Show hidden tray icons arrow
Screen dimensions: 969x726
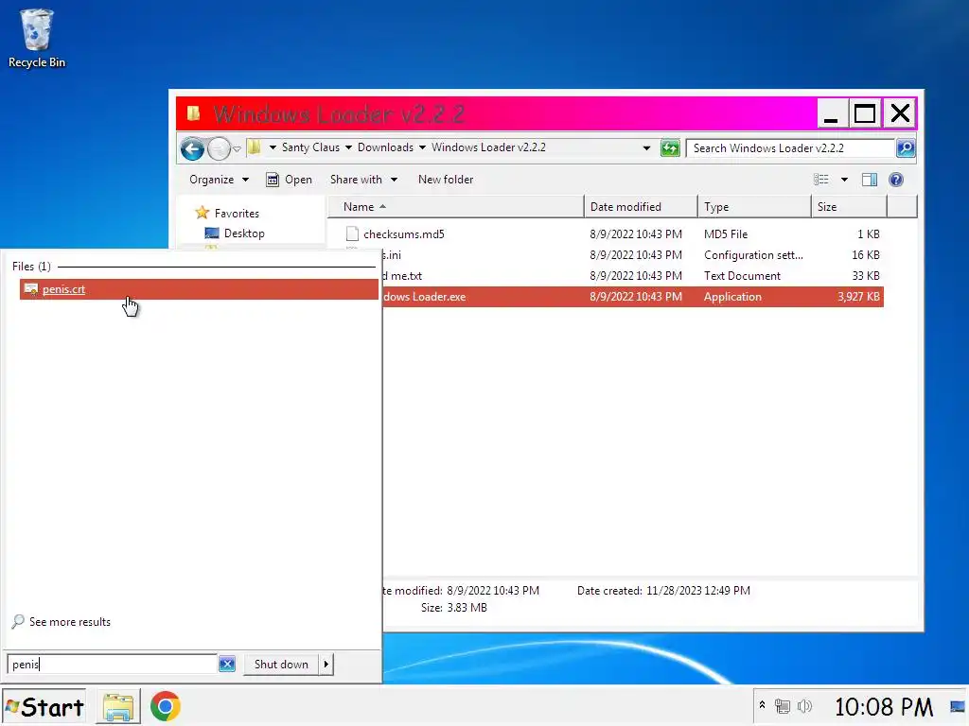coord(762,705)
